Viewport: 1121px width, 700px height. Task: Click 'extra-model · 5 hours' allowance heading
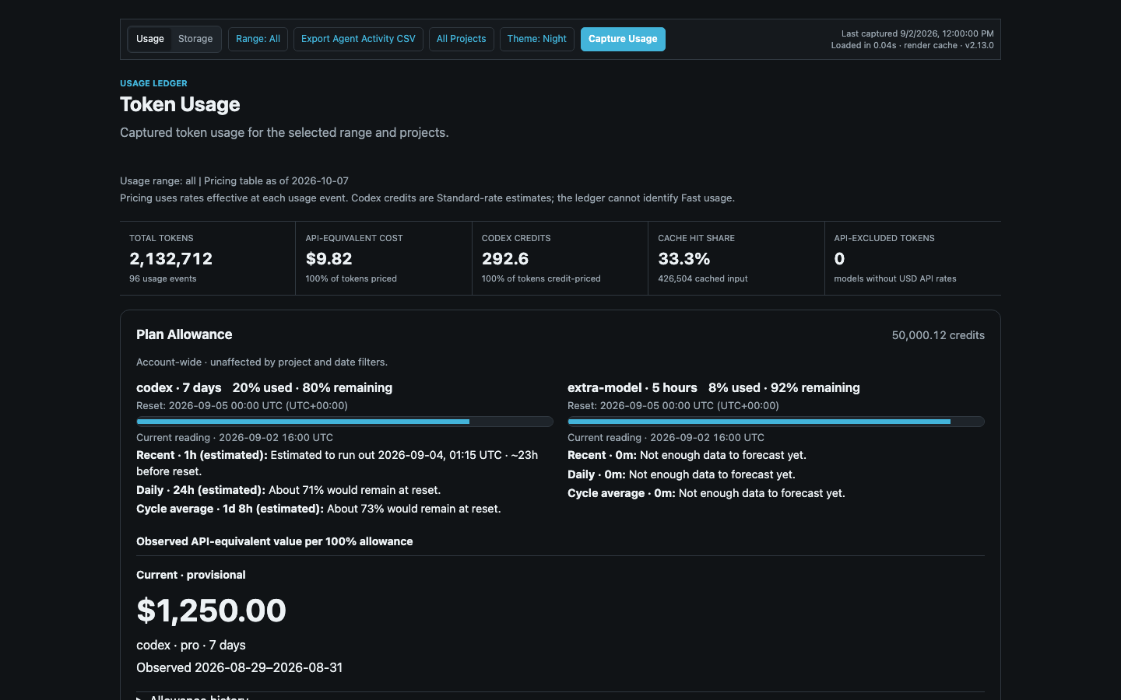632,387
